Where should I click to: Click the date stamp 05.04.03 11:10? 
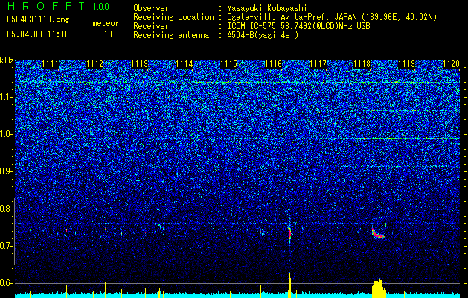38,34
